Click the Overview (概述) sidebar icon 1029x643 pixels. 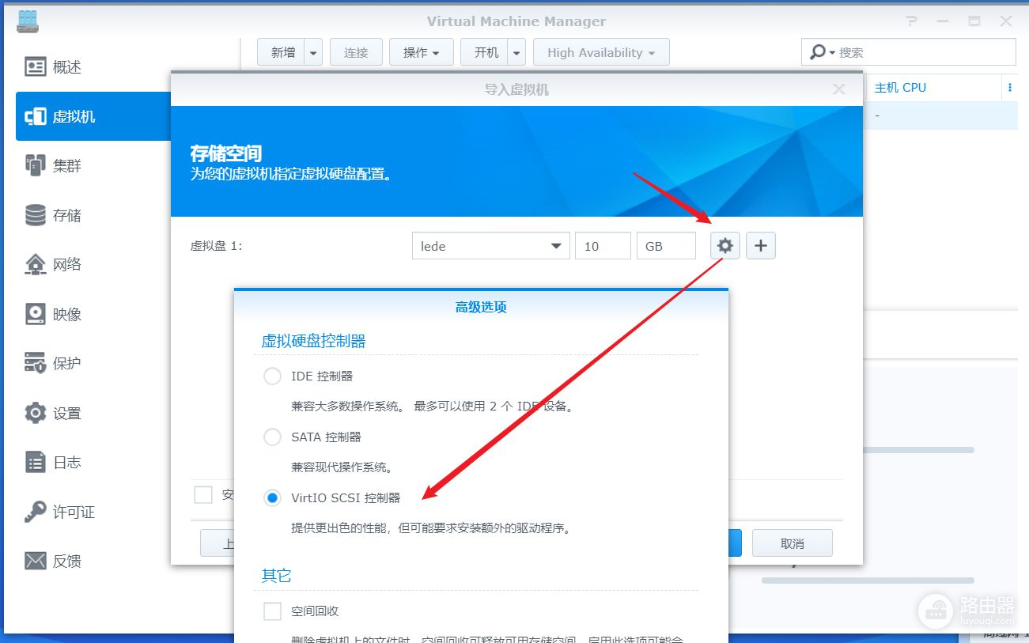36,67
